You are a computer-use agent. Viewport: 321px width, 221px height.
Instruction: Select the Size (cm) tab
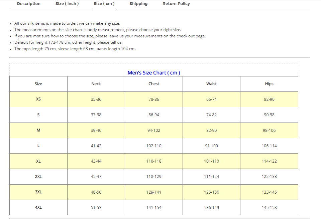(x=104, y=4)
